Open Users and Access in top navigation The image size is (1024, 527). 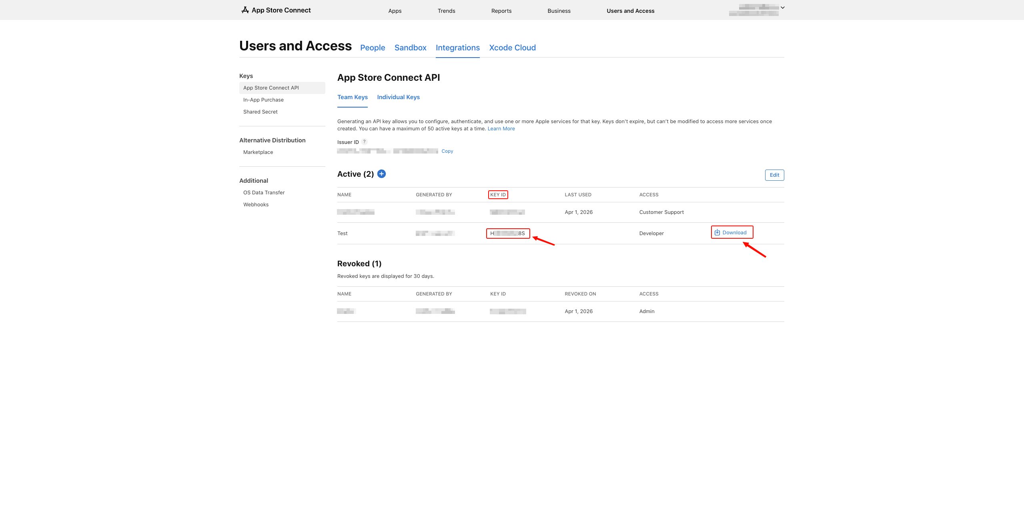click(631, 11)
